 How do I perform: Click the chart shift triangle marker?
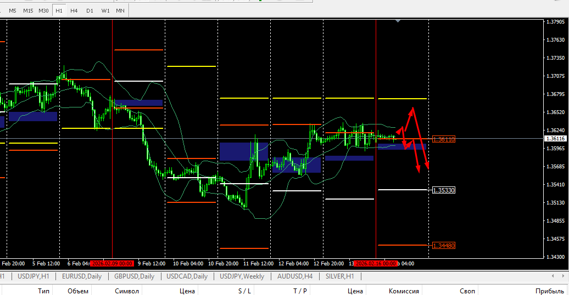click(x=398, y=21)
